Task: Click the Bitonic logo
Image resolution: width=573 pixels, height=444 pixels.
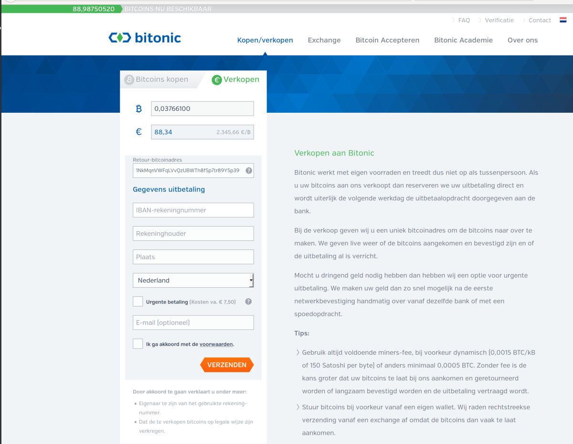Action: (144, 37)
